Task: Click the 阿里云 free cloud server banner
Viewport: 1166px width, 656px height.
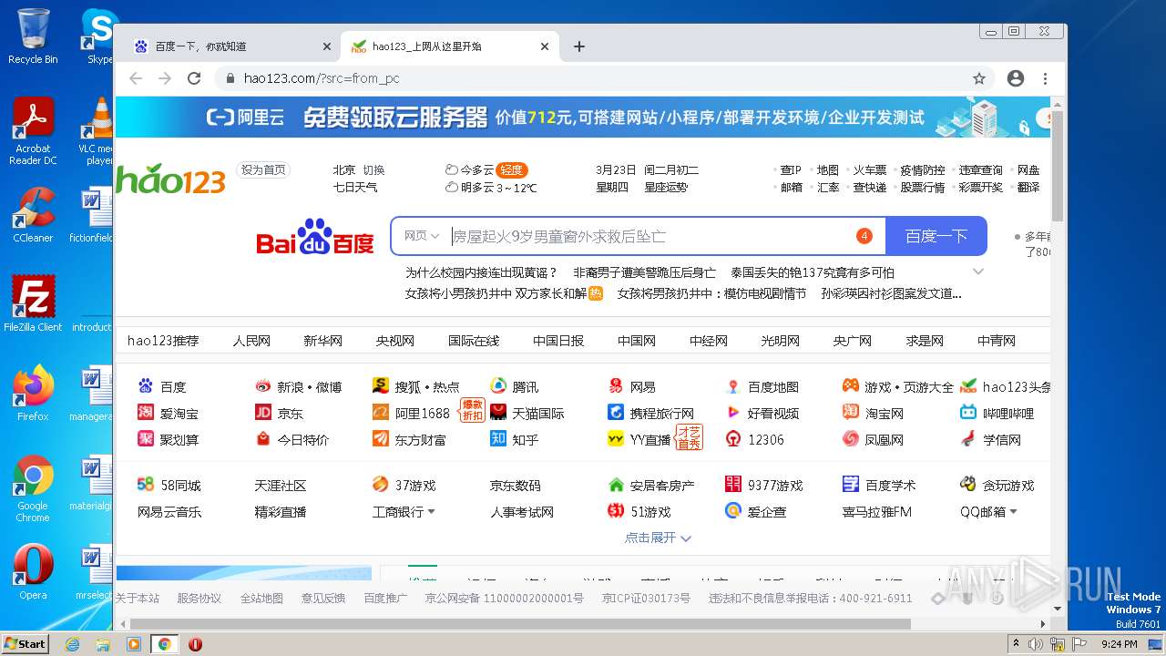Action: pos(583,118)
